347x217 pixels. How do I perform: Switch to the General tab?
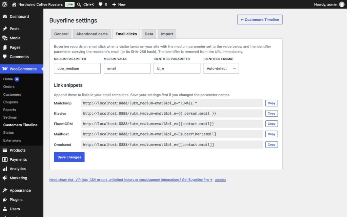(61, 34)
